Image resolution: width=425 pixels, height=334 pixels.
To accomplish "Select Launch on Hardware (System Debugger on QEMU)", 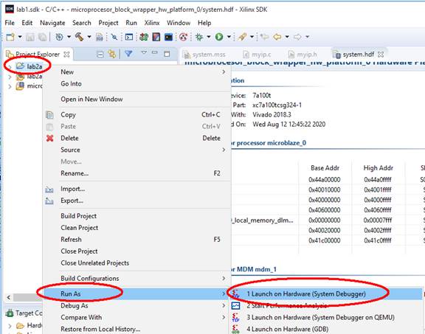I will (x=326, y=317).
